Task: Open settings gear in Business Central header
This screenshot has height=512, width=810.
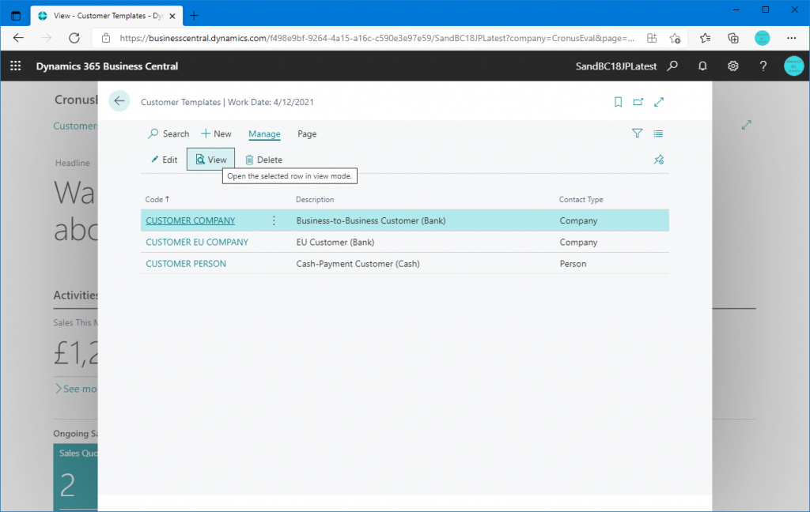Action: (732, 66)
